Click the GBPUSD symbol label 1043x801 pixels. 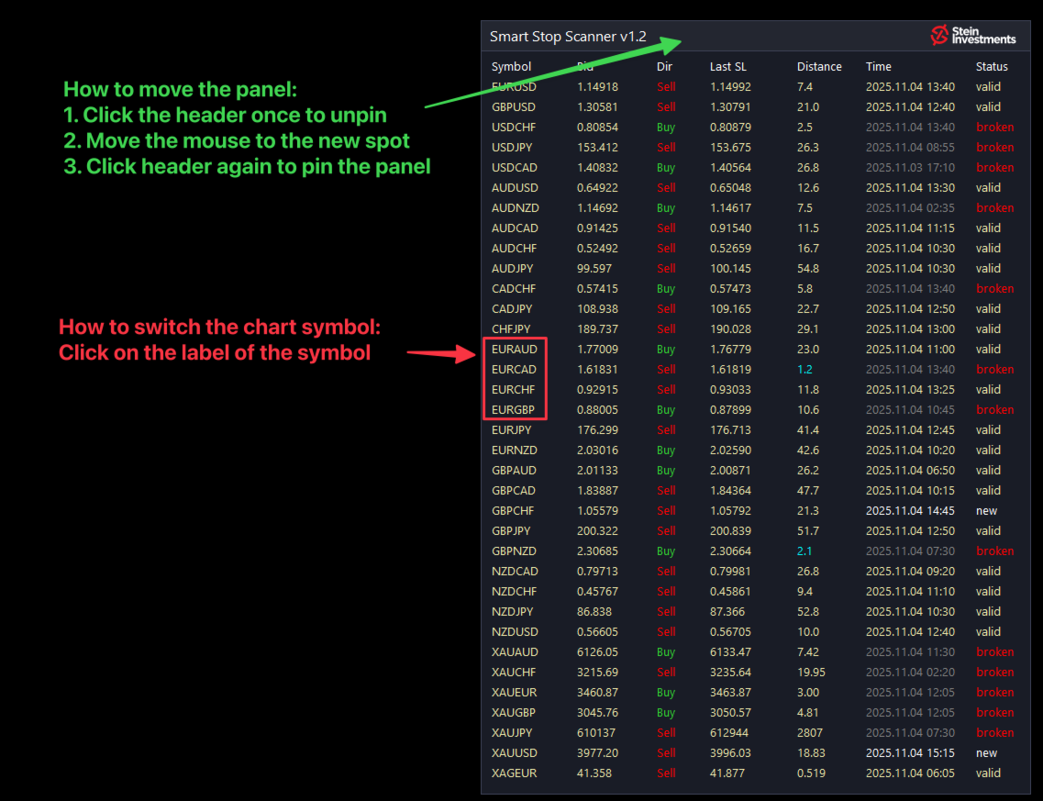tap(514, 107)
